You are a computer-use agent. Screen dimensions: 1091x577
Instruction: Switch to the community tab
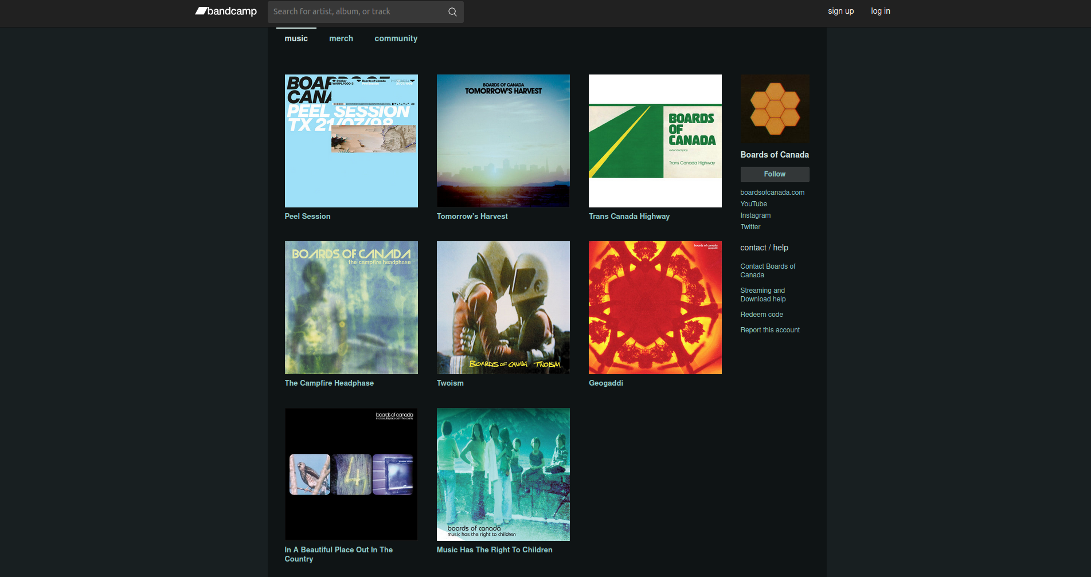click(x=396, y=38)
